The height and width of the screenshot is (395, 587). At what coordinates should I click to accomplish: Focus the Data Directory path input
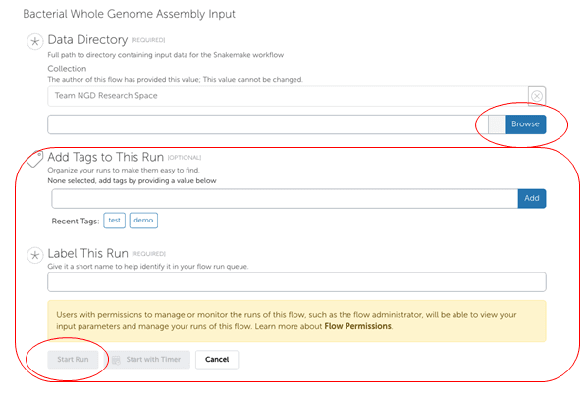pos(268,124)
